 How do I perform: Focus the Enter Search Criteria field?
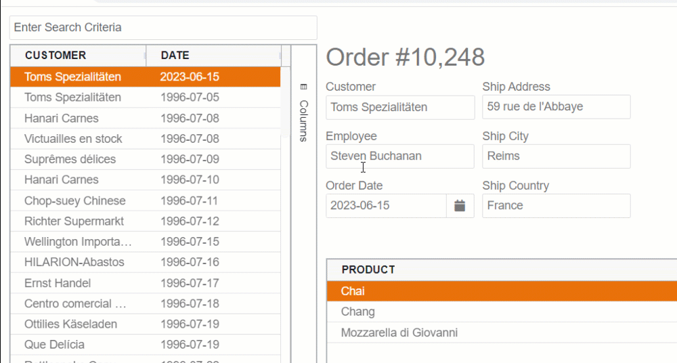(163, 28)
